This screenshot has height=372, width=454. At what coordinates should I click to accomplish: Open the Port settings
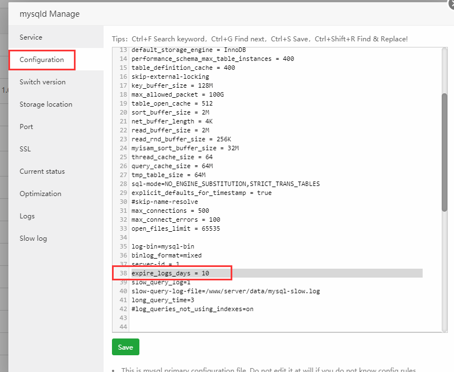26,127
